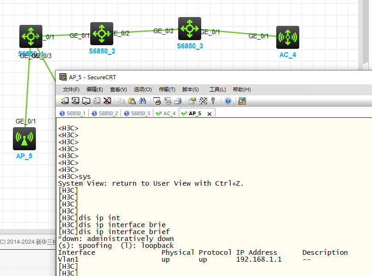Switch to the S6850_1 session tab
This screenshot has height=276, width=372.
pos(73,113)
